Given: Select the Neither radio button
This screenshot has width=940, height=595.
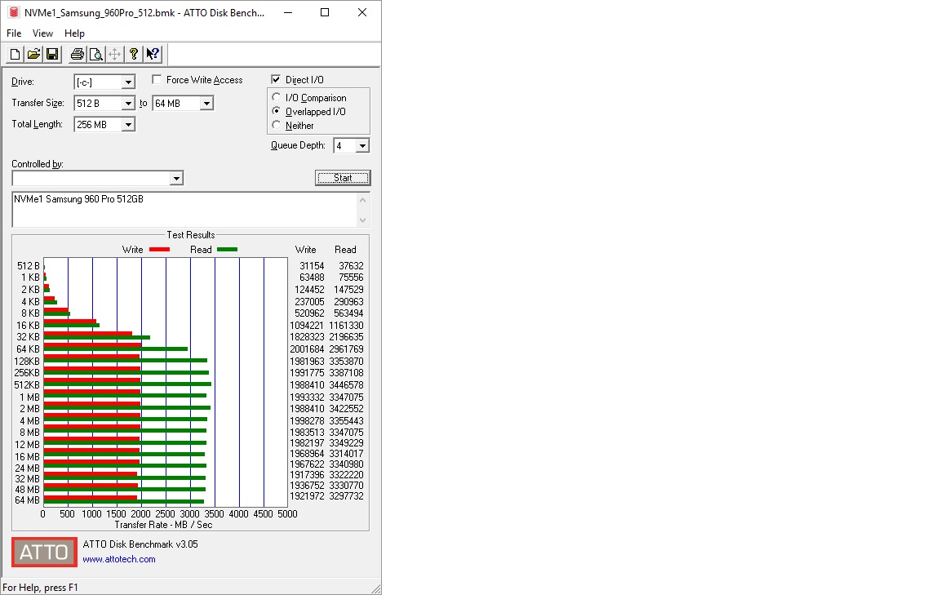Looking at the screenshot, I should [277, 125].
